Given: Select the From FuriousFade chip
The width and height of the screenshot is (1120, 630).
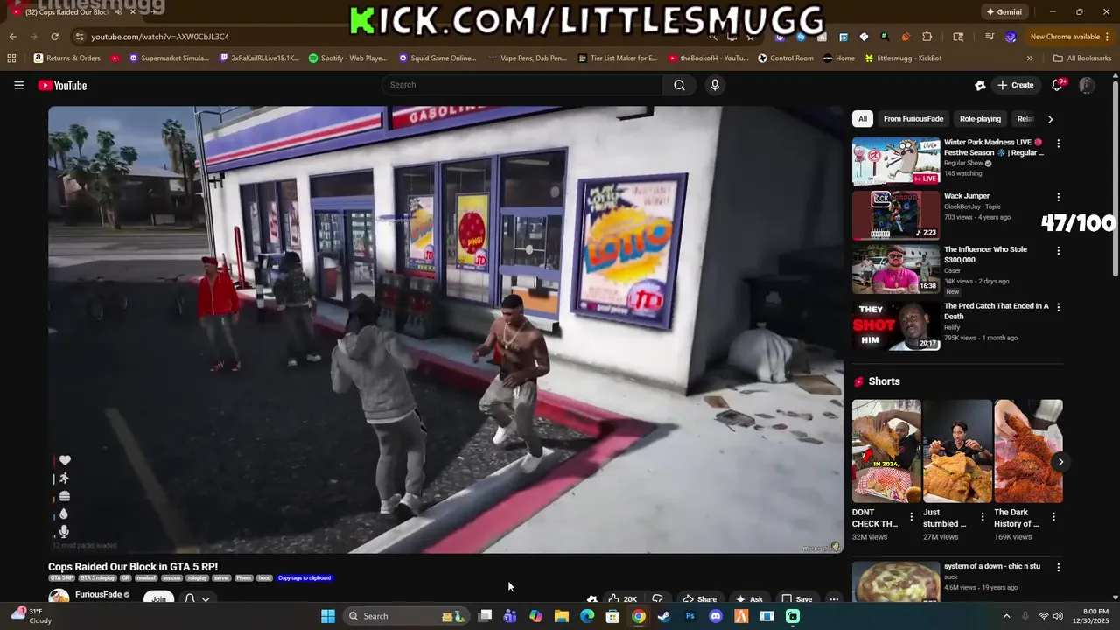Looking at the screenshot, I should pos(913,119).
